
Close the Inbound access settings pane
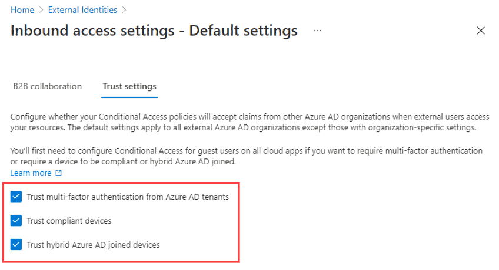(x=481, y=31)
